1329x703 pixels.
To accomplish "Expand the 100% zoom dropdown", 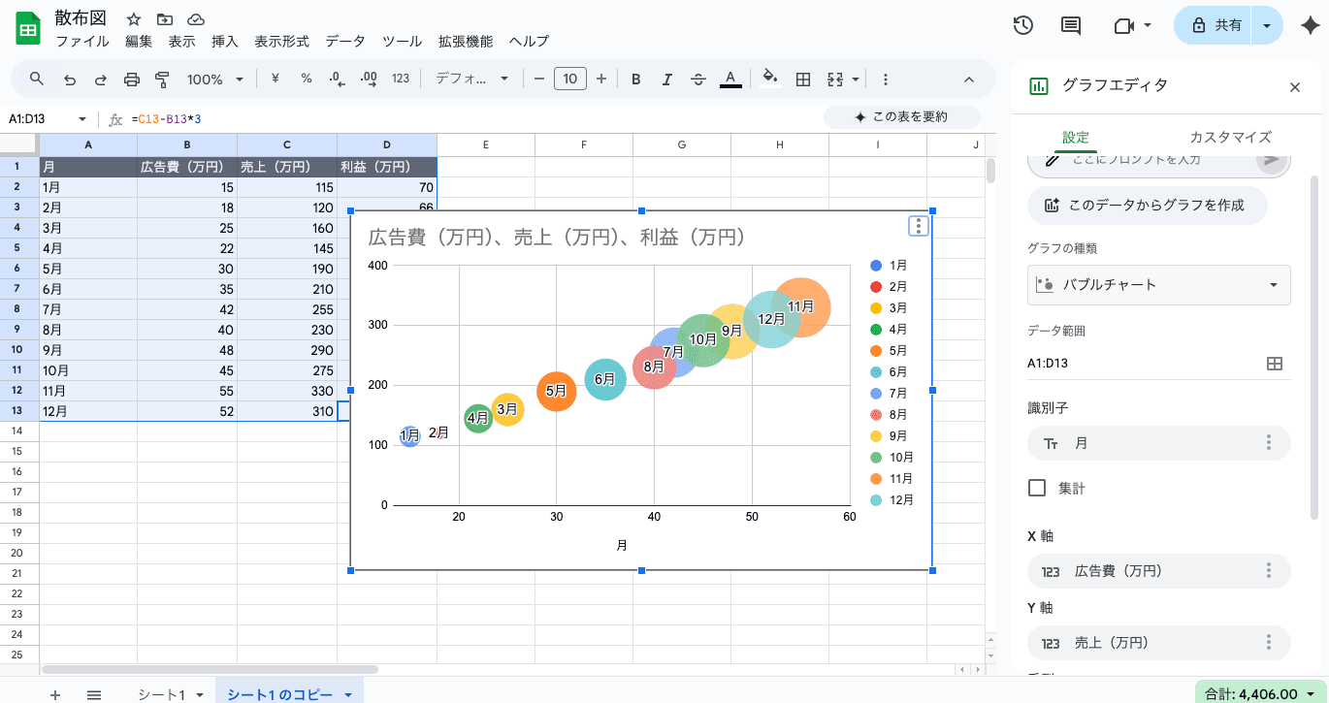I will pos(214,80).
